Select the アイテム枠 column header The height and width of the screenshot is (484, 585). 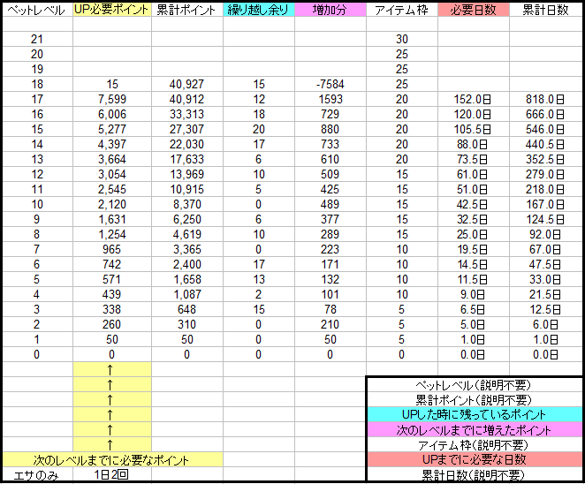click(402, 9)
